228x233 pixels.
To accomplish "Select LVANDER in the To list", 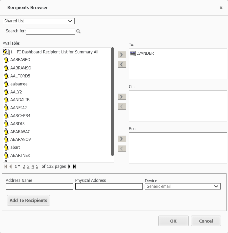I will 145,53.
